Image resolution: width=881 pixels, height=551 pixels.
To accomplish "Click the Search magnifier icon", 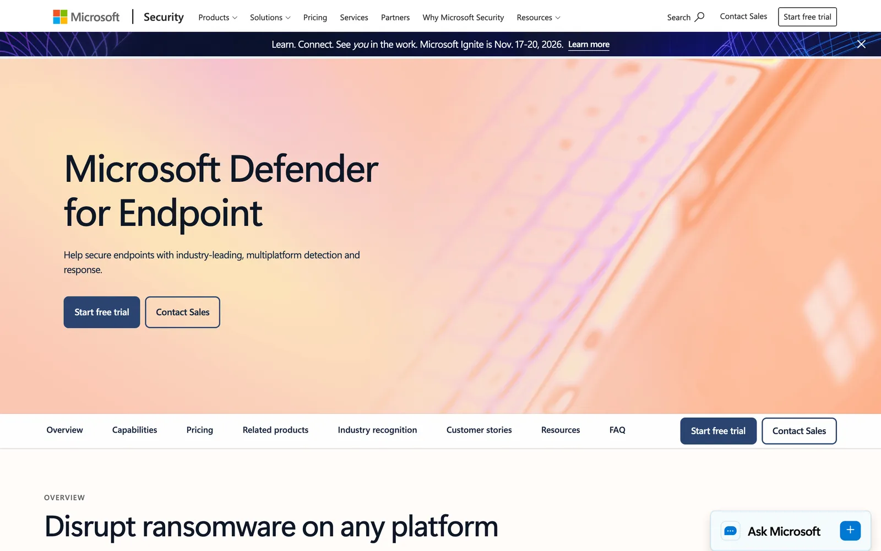I will point(699,17).
